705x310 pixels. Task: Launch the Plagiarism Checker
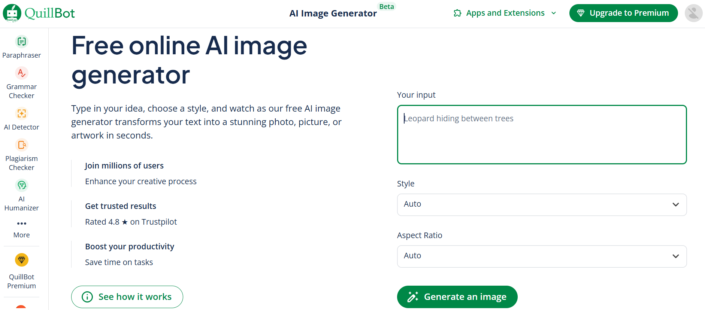click(x=21, y=154)
